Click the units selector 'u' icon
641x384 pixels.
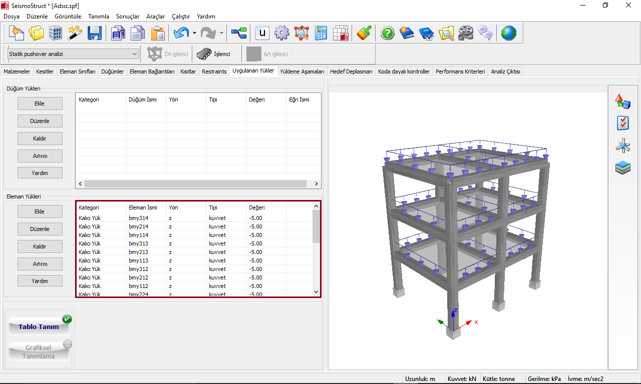[262, 33]
